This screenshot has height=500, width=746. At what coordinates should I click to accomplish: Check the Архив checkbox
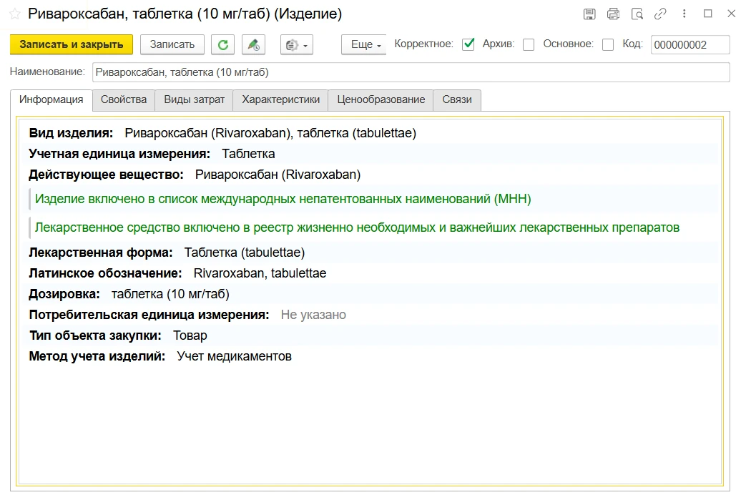529,45
